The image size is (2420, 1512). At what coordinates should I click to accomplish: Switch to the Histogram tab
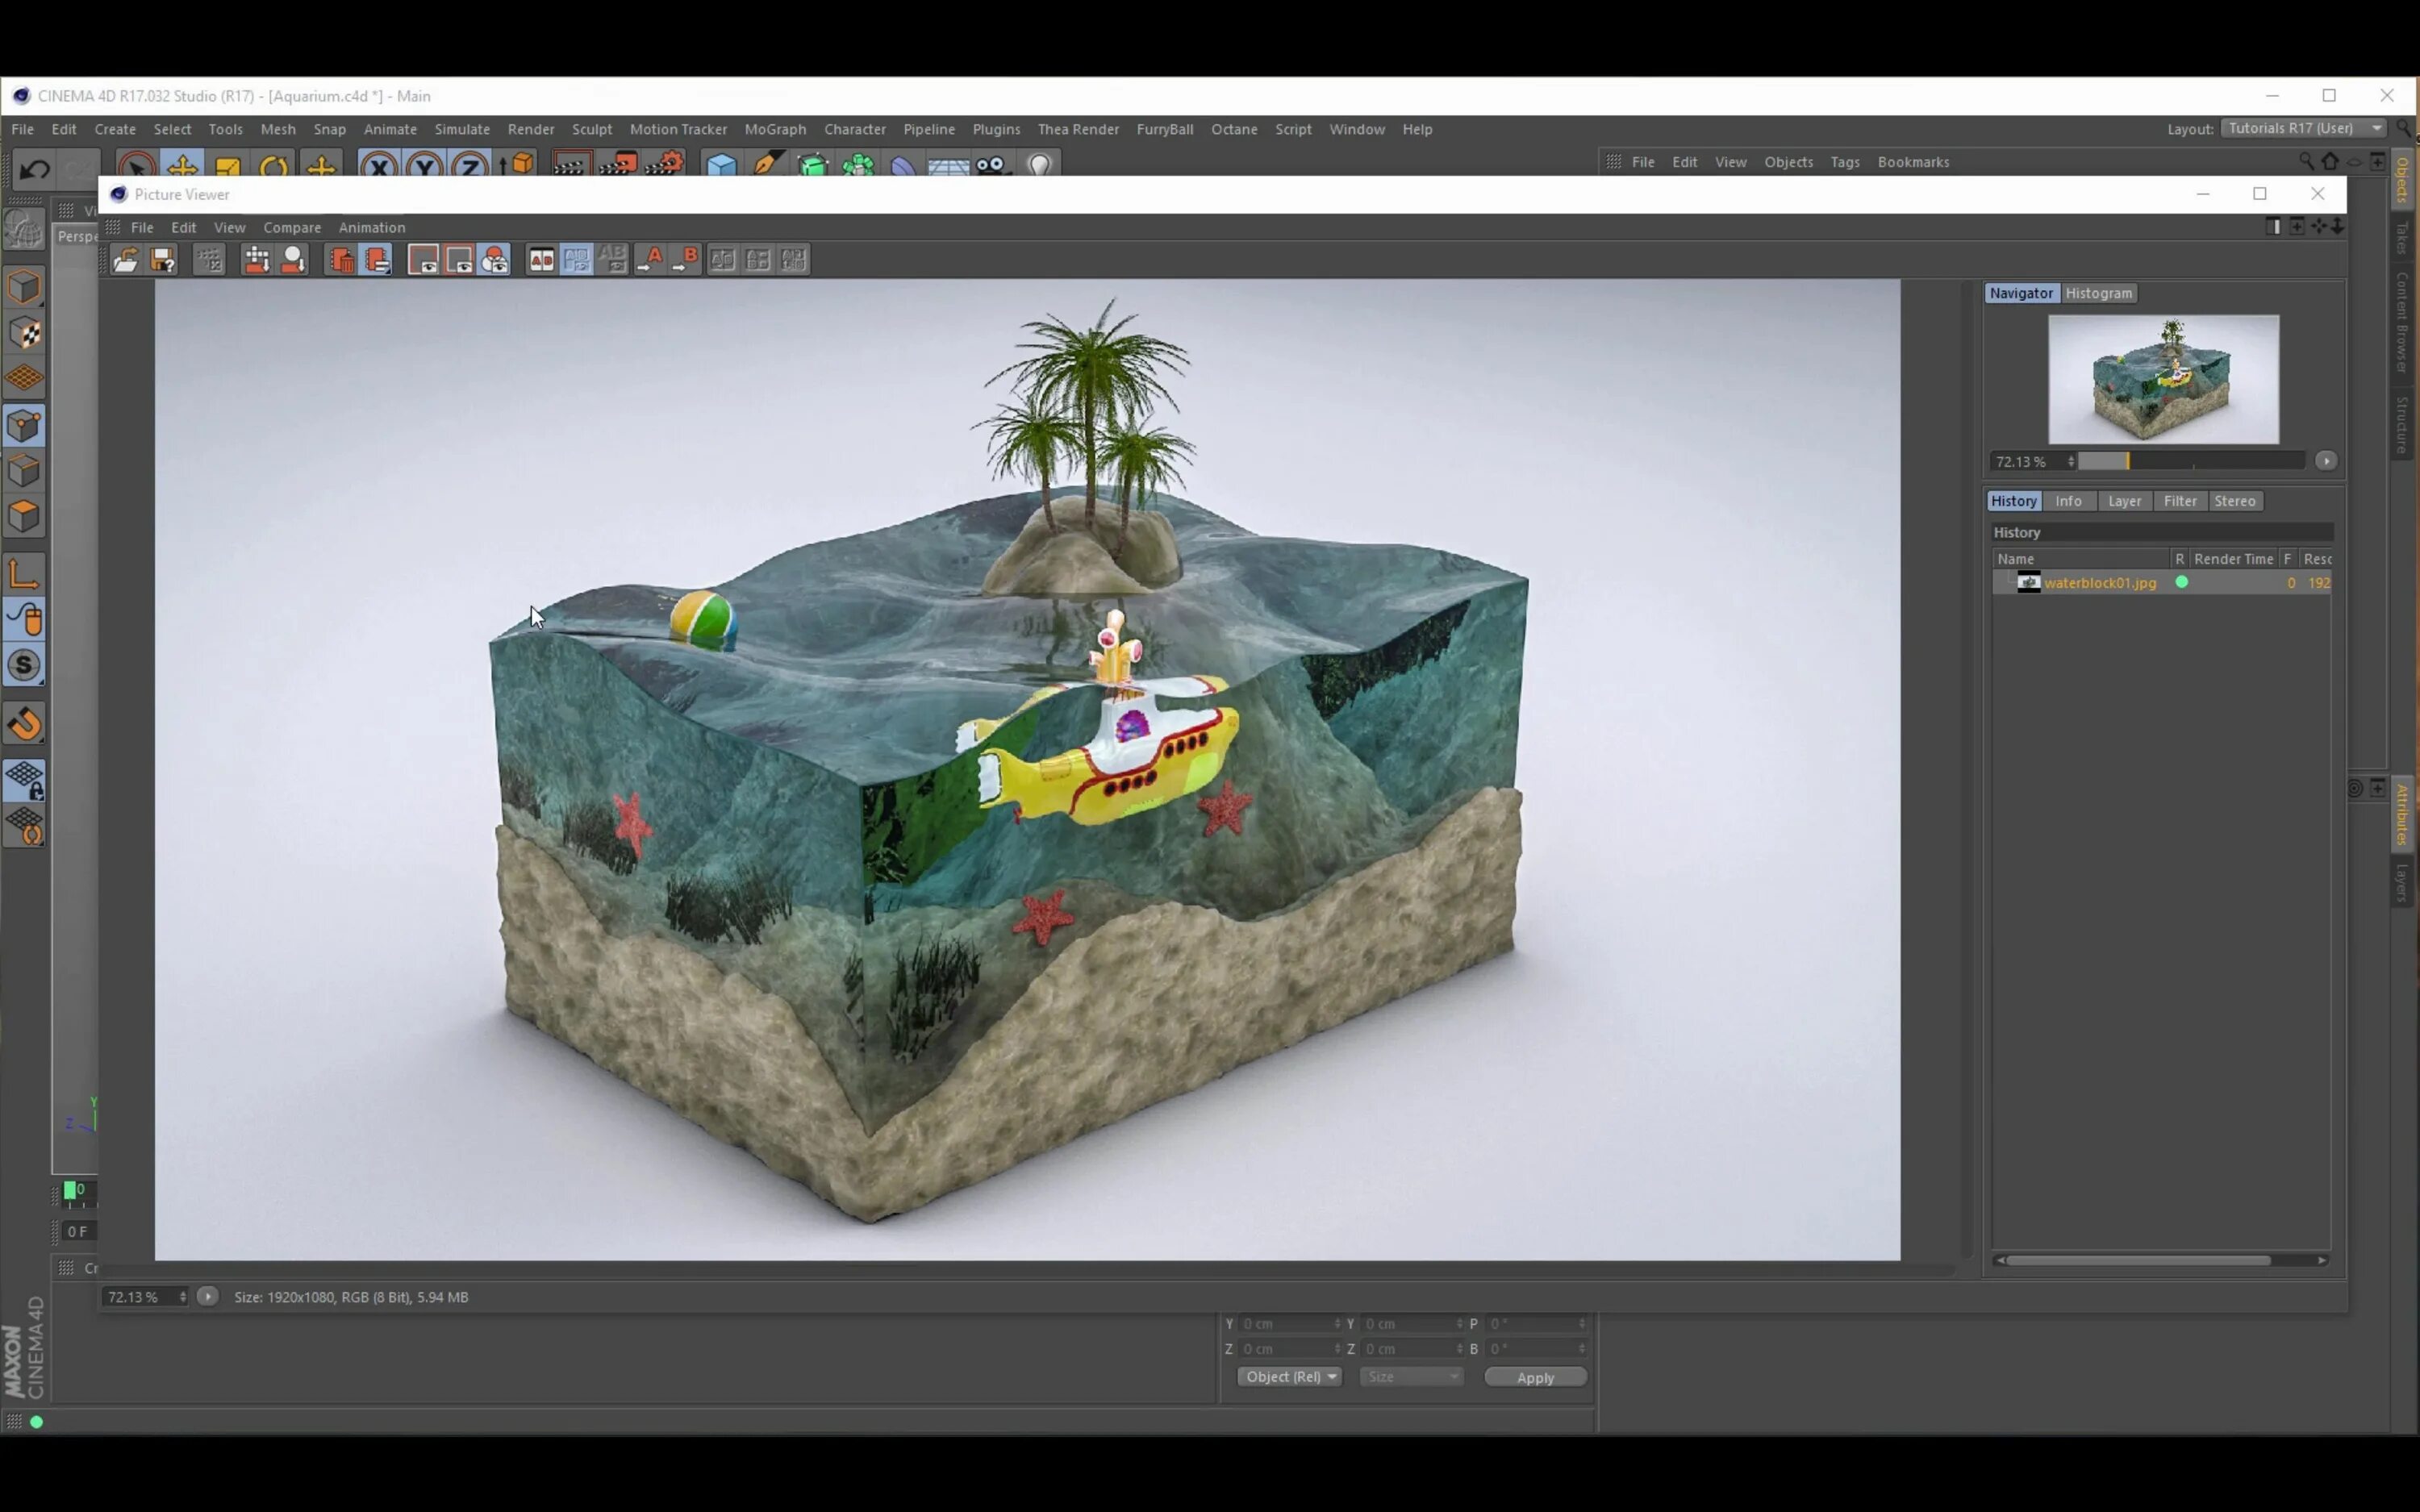tap(2099, 293)
